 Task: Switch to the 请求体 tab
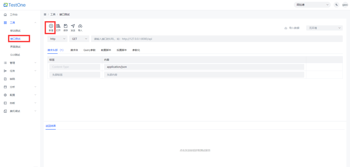point(74,50)
